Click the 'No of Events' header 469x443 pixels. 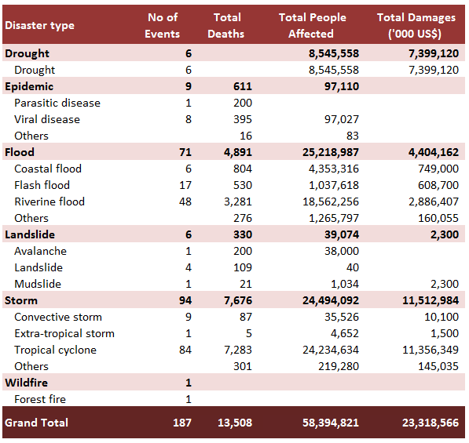point(163,25)
